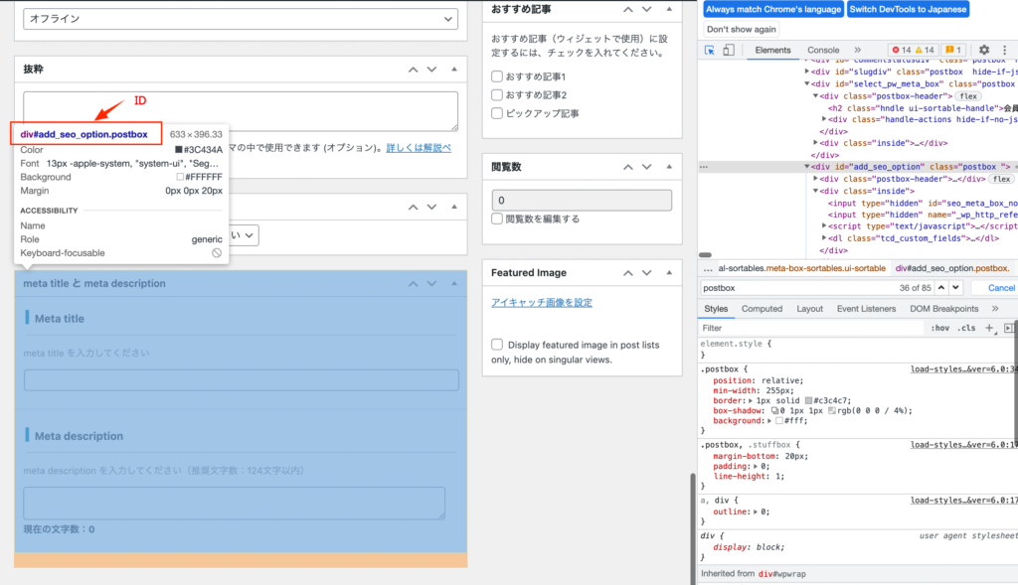Expand the script text/javascript node
1018x585 pixels.
pyautogui.click(x=824, y=226)
